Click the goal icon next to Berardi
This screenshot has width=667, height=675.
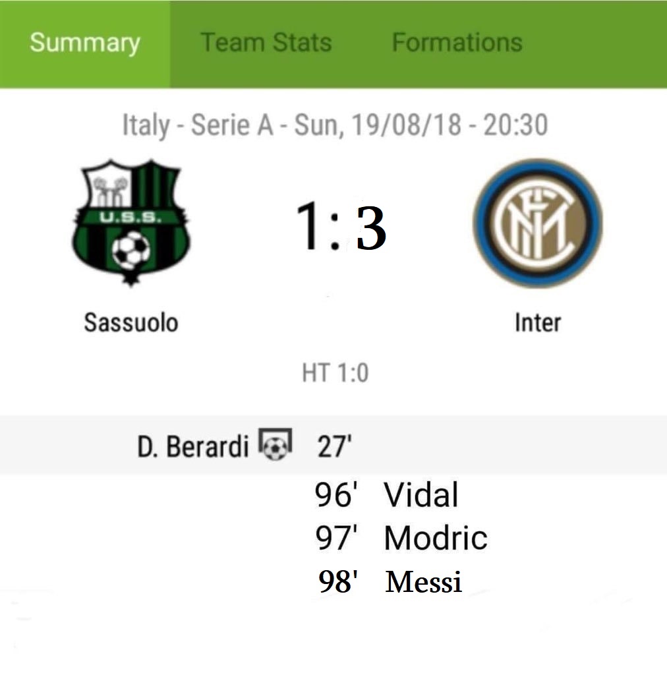[275, 444]
